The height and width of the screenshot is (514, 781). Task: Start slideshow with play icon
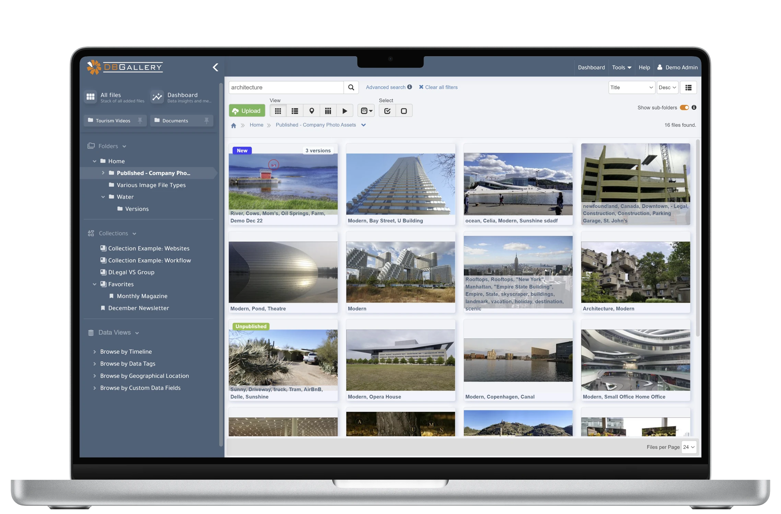(345, 111)
